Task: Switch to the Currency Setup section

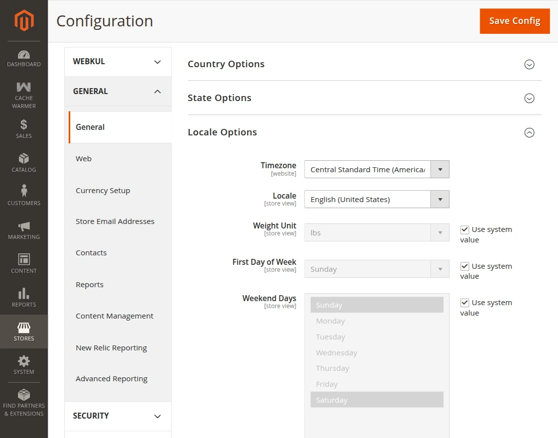Action: (103, 190)
